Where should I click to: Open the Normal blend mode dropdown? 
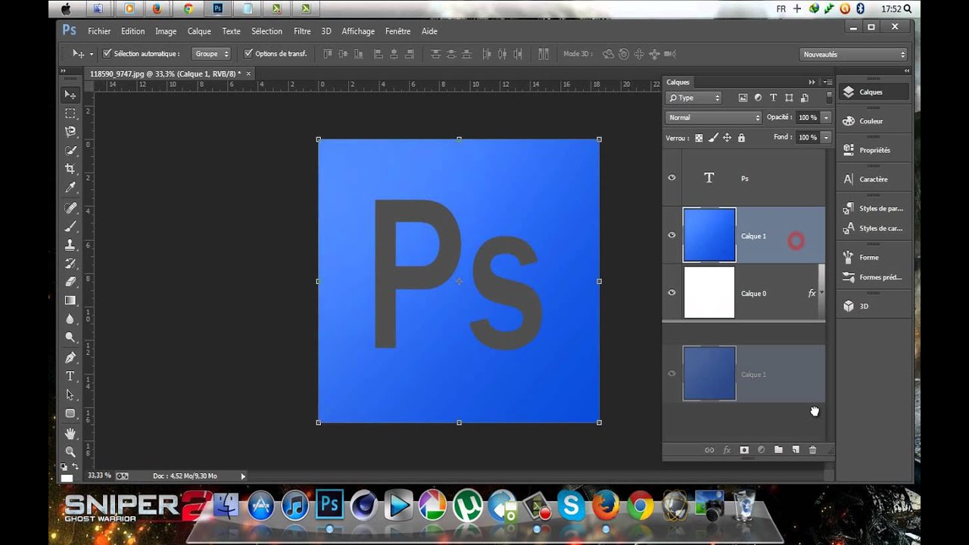click(714, 117)
